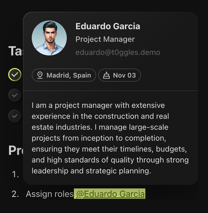Open the @Eduardo Garcia mention link
The height and width of the screenshot is (213, 208).
tap(110, 194)
